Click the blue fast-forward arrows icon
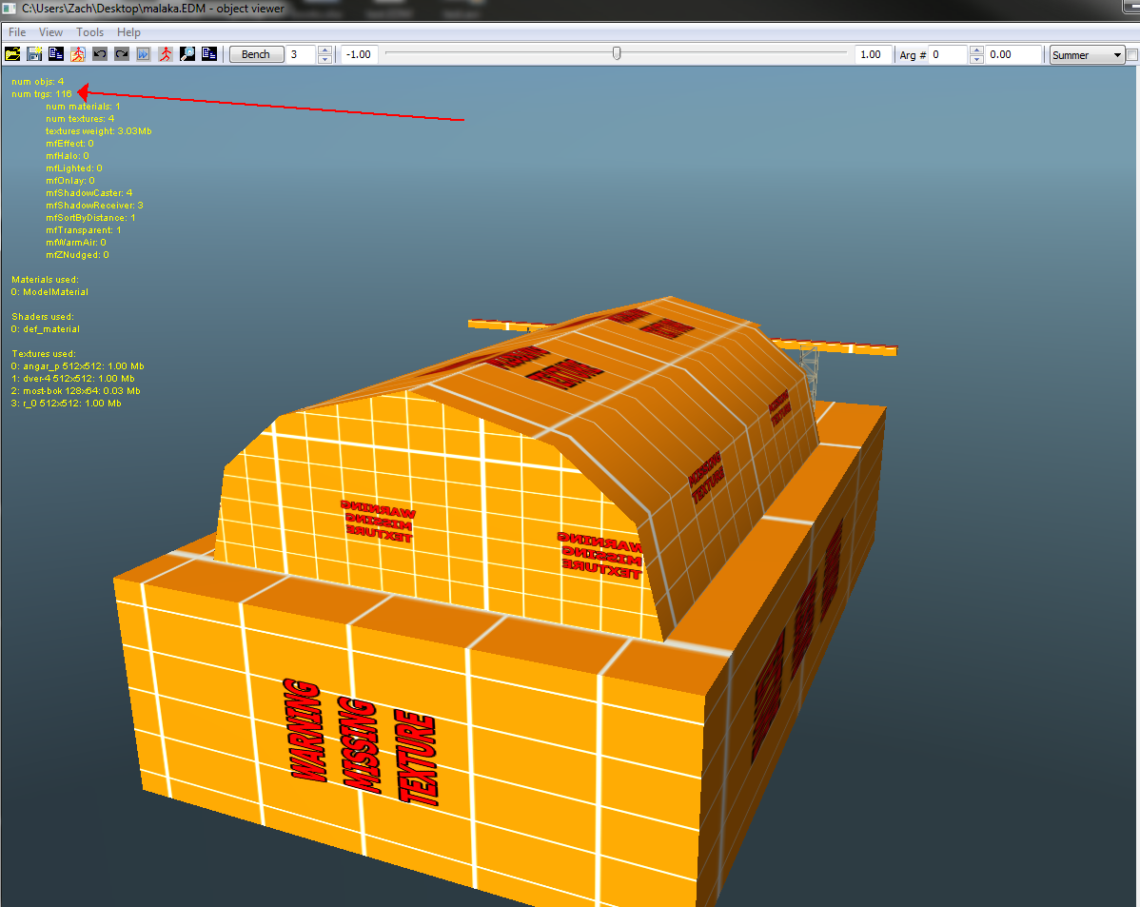This screenshot has width=1140, height=907. point(144,54)
